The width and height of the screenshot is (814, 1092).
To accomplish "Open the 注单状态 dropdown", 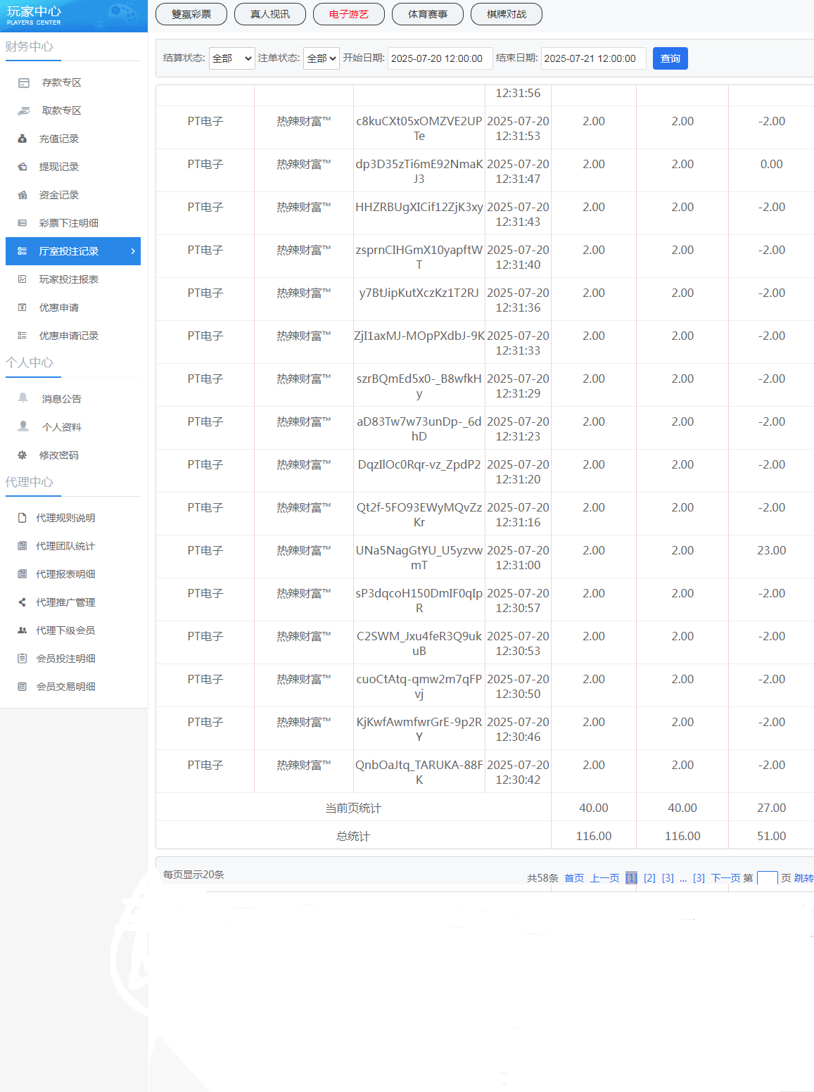I will [x=322, y=58].
